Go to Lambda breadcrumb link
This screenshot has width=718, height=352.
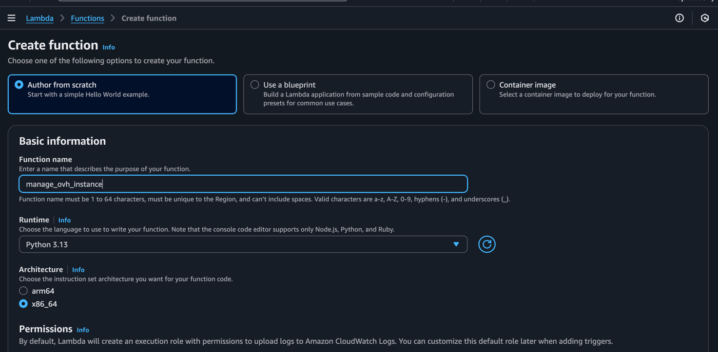pyautogui.click(x=39, y=18)
